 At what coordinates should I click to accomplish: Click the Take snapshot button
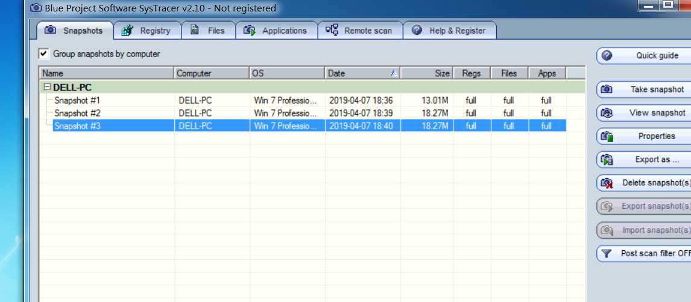(644, 89)
